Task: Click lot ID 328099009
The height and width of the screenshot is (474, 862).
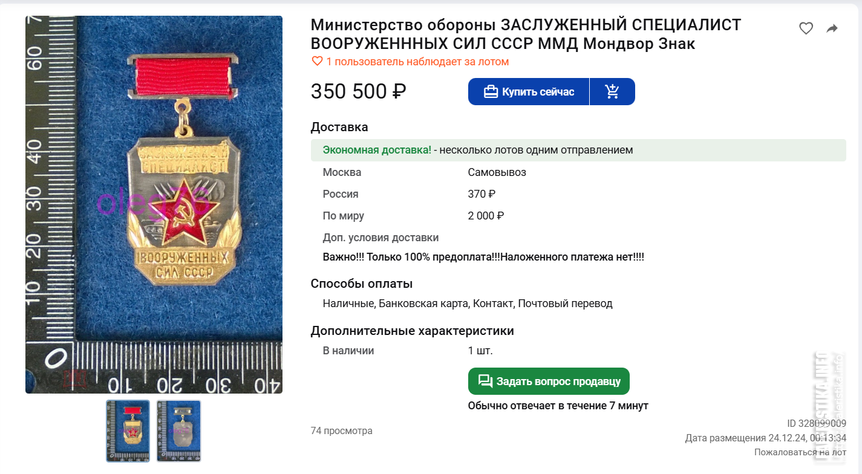Action: pos(817,423)
